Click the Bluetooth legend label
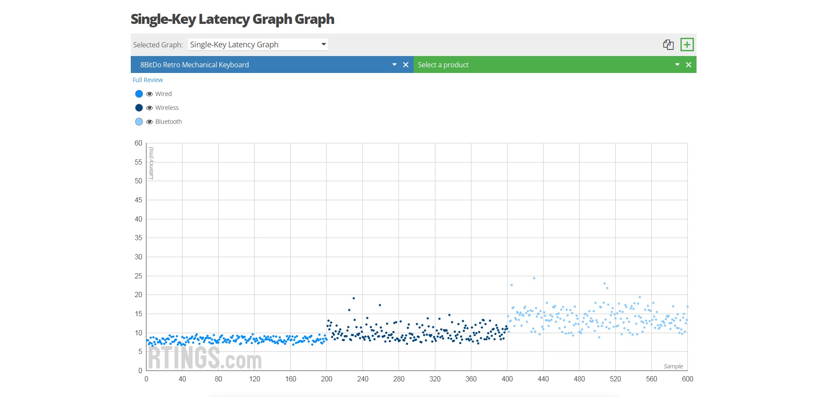This screenshot has width=826, height=397. [169, 122]
